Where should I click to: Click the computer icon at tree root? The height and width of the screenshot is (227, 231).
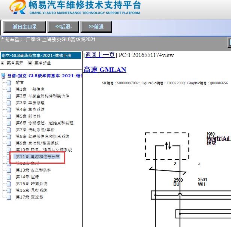[x=3, y=76]
